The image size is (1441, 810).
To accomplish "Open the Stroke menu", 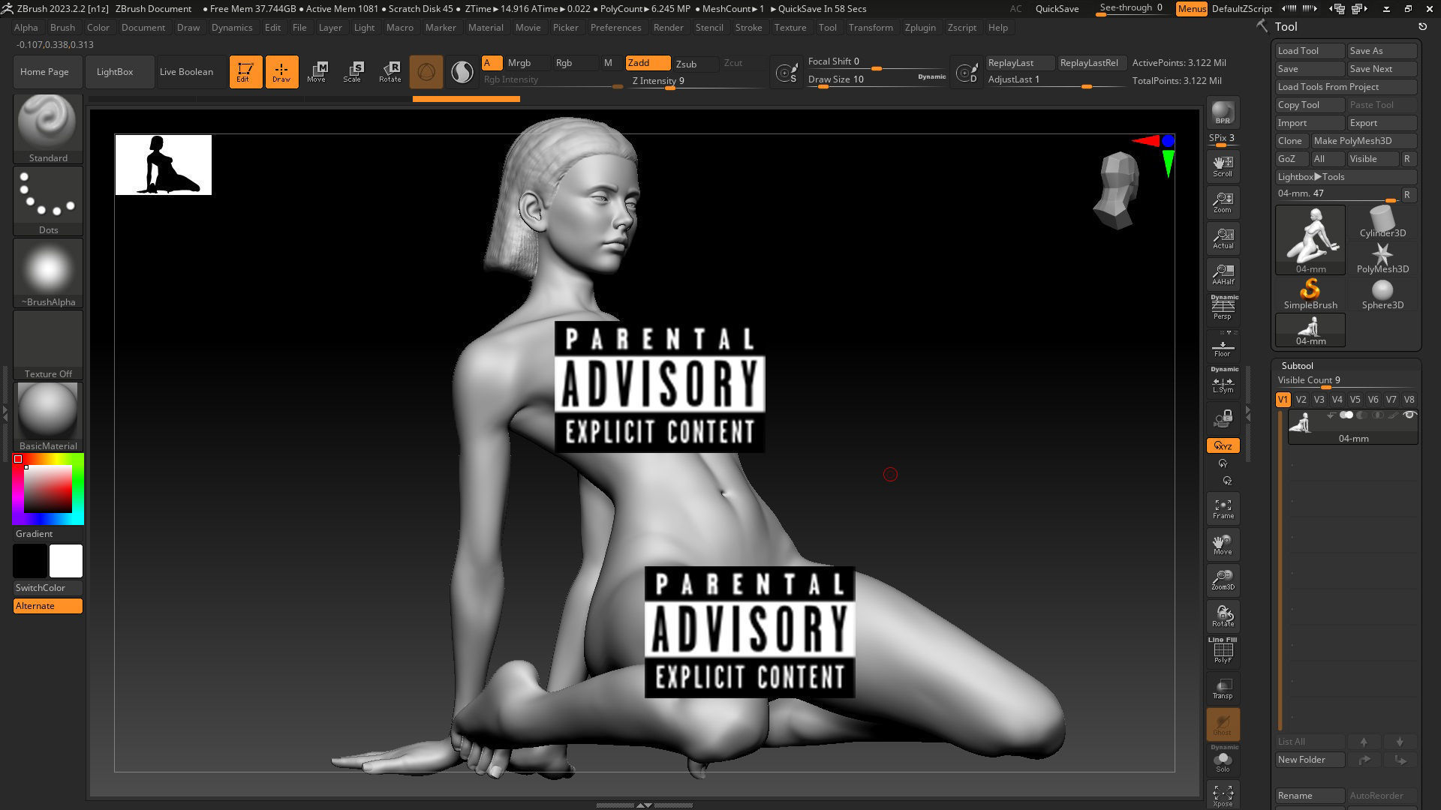I will pyautogui.click(x=748, y=27).
